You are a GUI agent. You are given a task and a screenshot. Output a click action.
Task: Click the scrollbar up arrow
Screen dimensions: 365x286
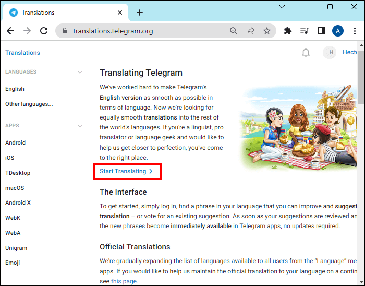(x=361, y=45)
